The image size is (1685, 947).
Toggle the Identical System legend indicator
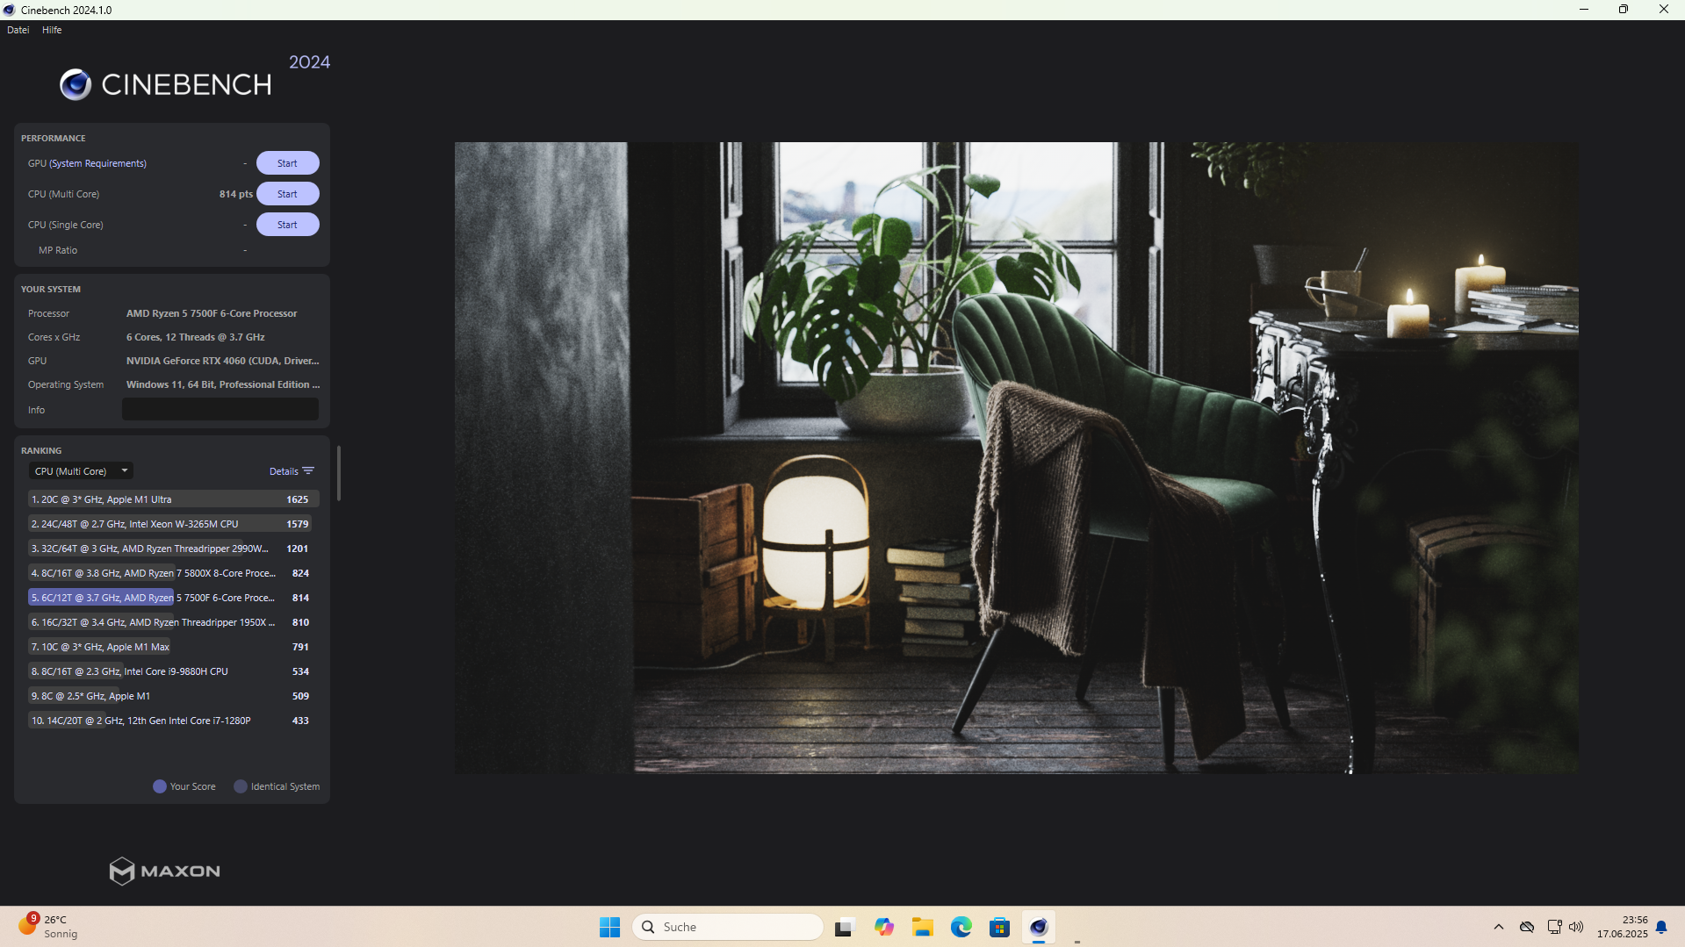(x=240, y=786)
